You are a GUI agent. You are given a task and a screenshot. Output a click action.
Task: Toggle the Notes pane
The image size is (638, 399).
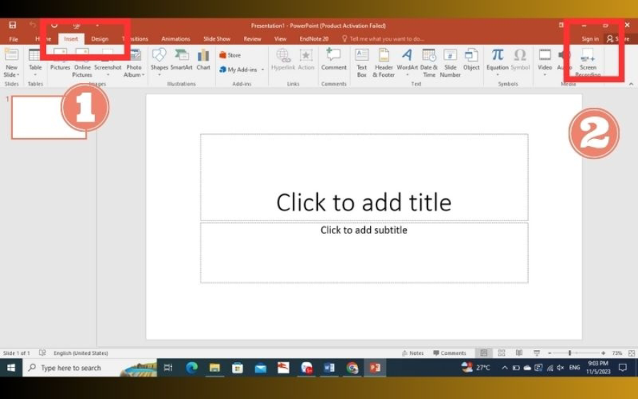(x=413, y=353)
